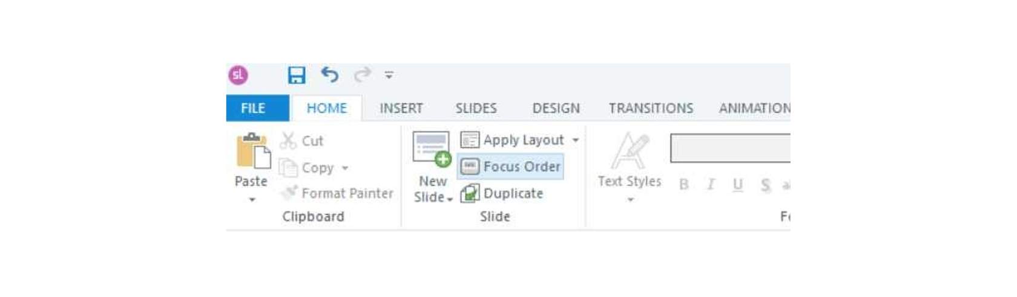Image resolution: width=1017 pixels, height=297 pixels.
Task: Click the Cut scissors icon
Action: pyautogui.click(x=288, y=141)
